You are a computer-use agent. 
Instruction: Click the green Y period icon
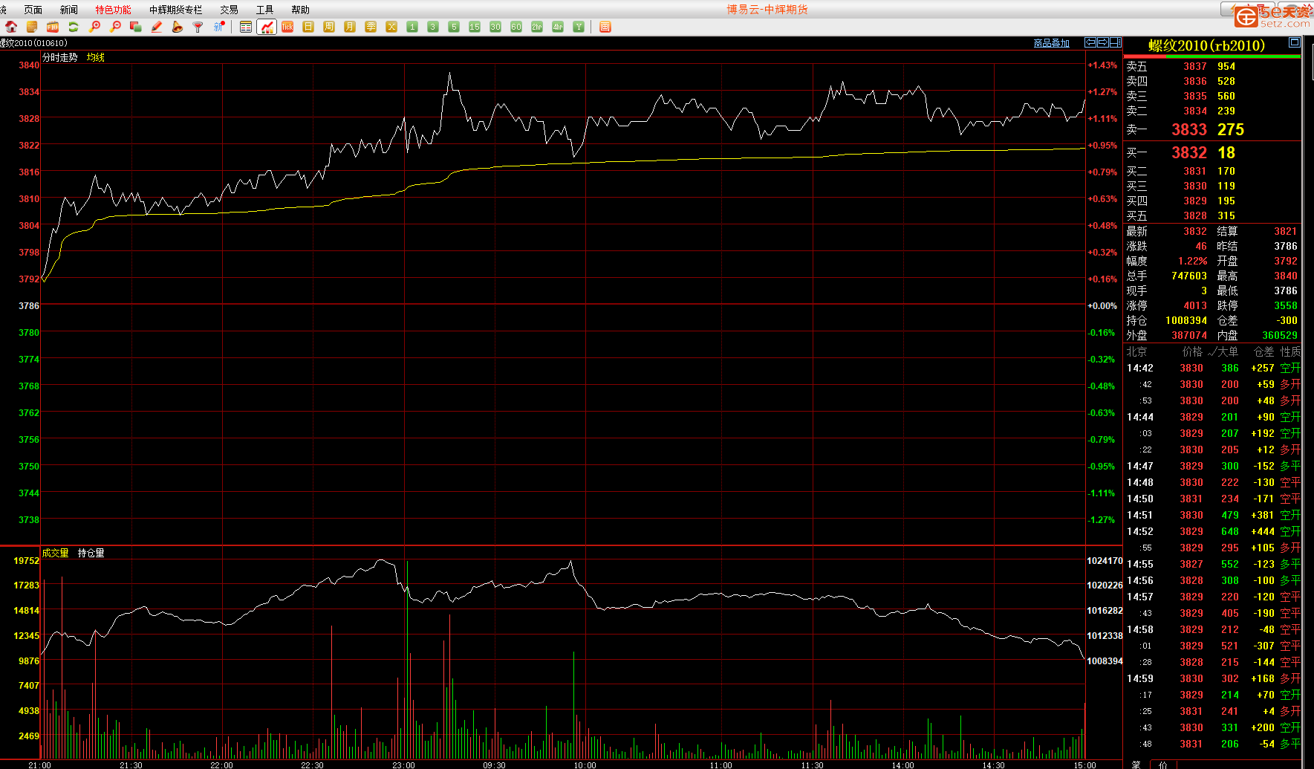click(x=579, y=27)
